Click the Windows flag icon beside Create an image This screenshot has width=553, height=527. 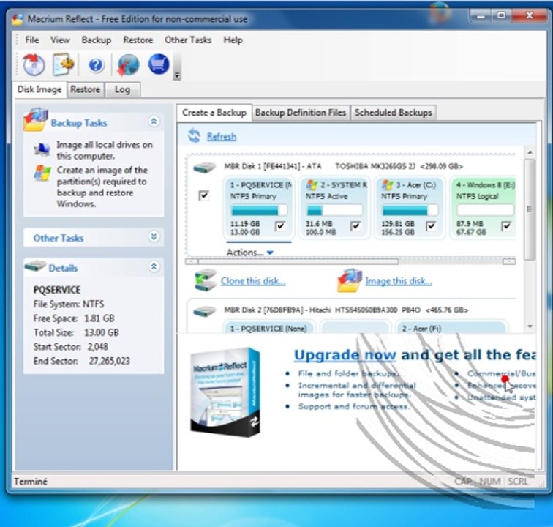click(x=42, y=173)
